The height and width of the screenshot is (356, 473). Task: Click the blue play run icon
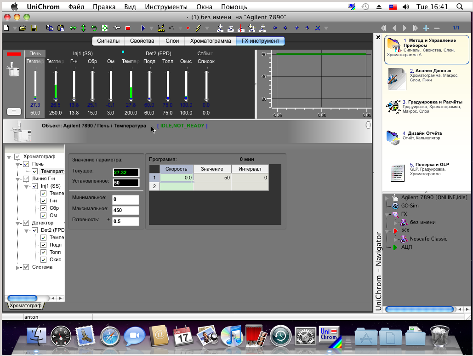tap(143, 28)
